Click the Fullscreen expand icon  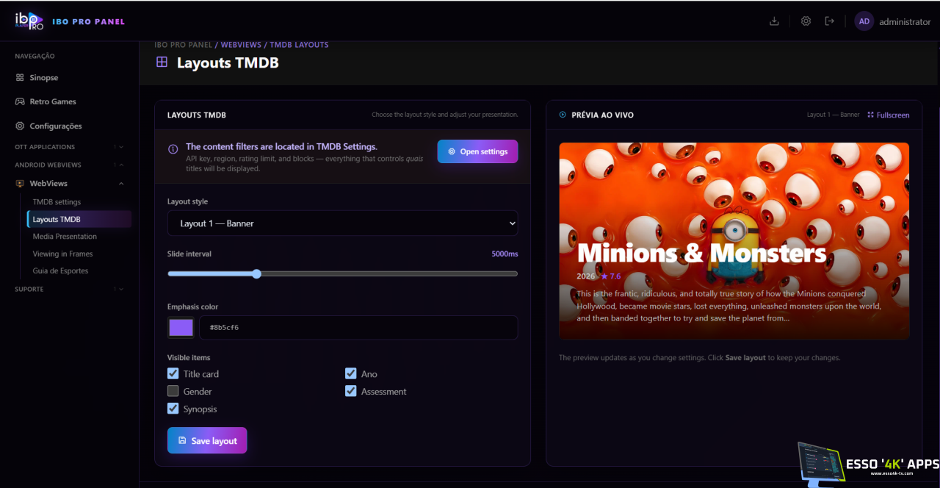870,115
